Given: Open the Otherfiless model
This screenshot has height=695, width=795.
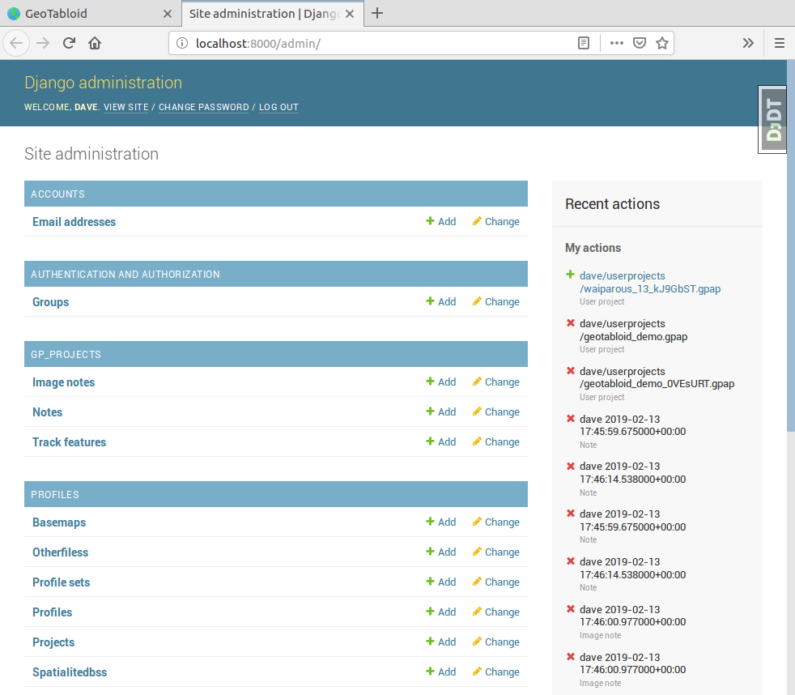Looking at the screenshot, I should tap(61, 552).
